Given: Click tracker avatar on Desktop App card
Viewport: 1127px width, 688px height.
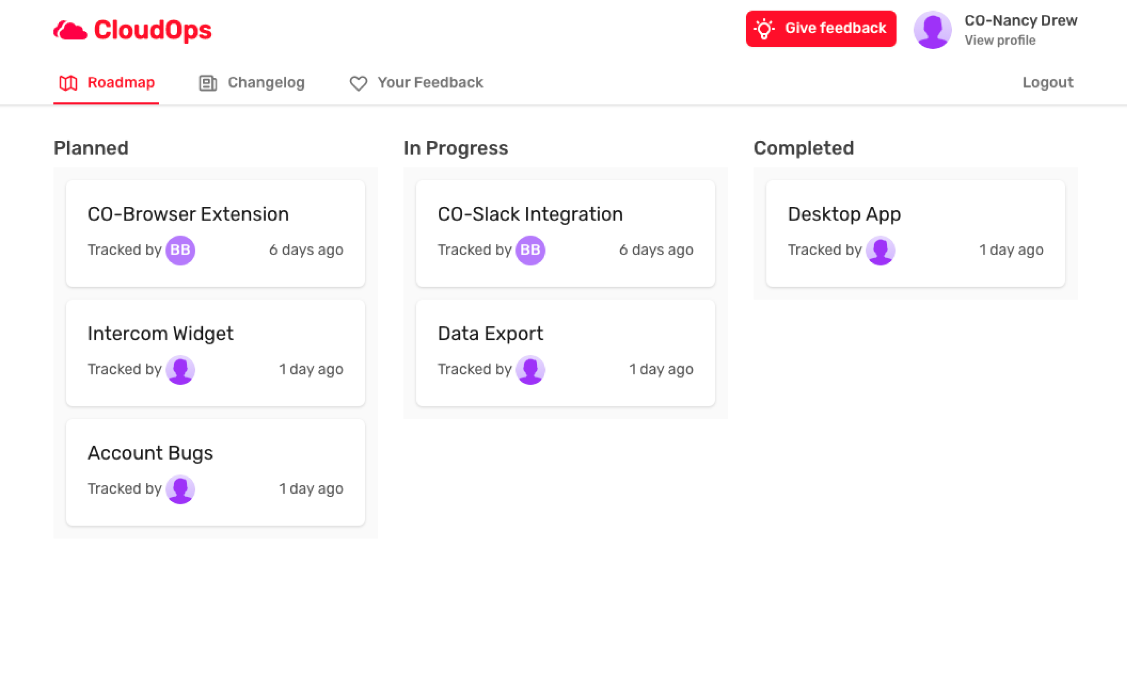Looking at the screenshot, I should (x=880, y=250).
